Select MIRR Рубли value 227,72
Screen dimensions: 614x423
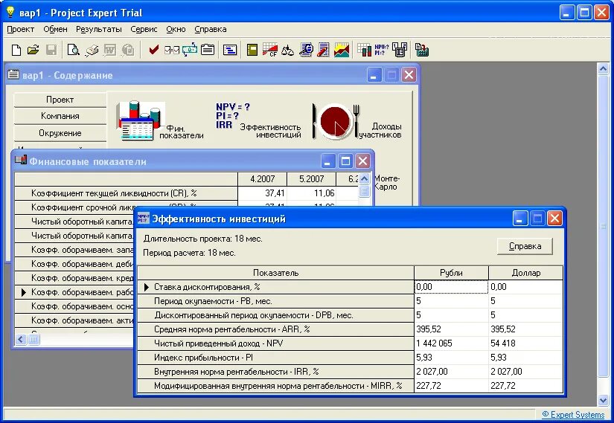coord(451,385)
